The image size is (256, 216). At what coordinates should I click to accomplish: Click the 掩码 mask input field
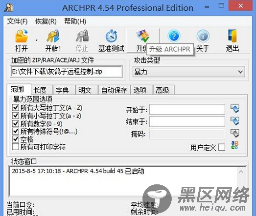[187, 134]
